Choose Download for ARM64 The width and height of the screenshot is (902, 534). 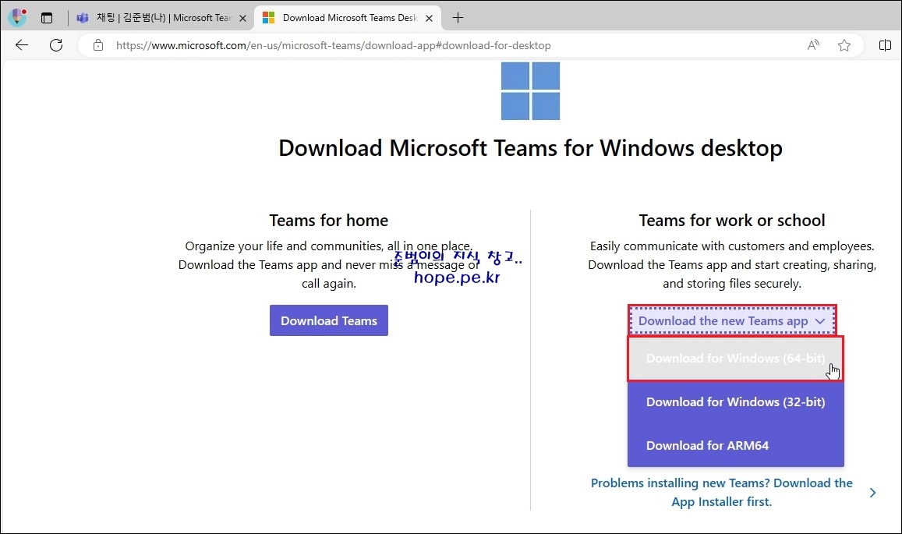coord(736,445)
